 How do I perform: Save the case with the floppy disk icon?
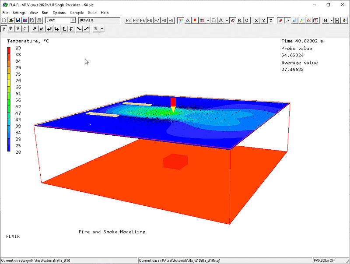18,20
